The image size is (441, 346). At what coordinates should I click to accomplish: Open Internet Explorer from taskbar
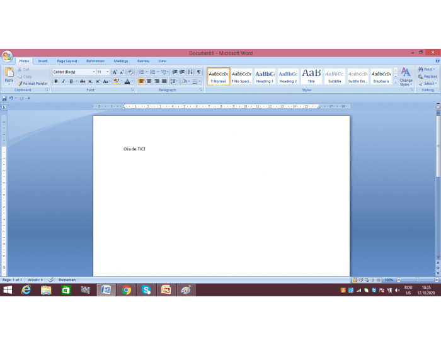(x=26, y=290)
